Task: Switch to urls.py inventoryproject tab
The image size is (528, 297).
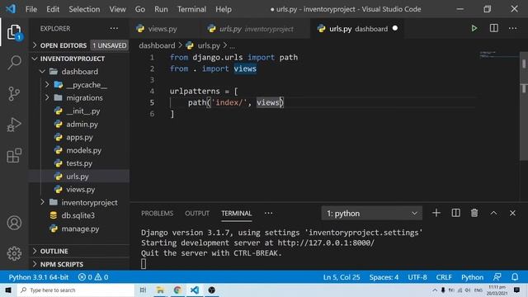Action: (x=254, y=29)
